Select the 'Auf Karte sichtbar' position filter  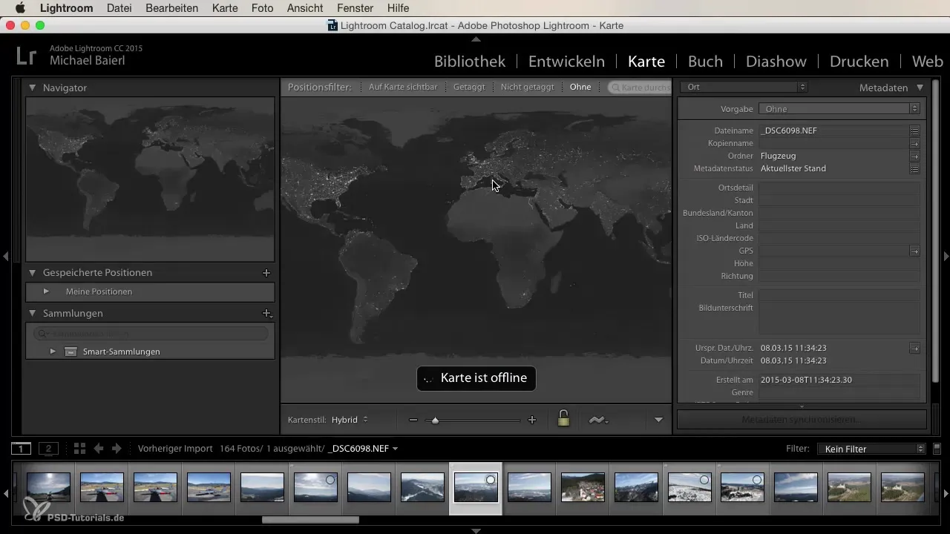click(x=403, y=87)
